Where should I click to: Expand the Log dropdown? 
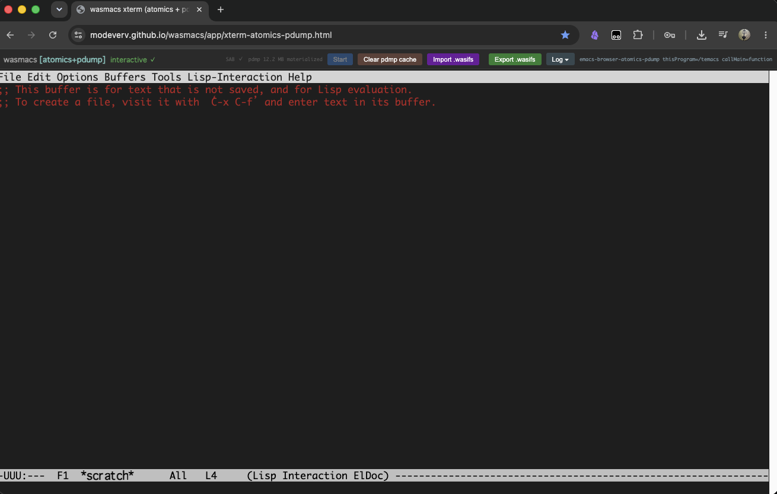point(560,59)
